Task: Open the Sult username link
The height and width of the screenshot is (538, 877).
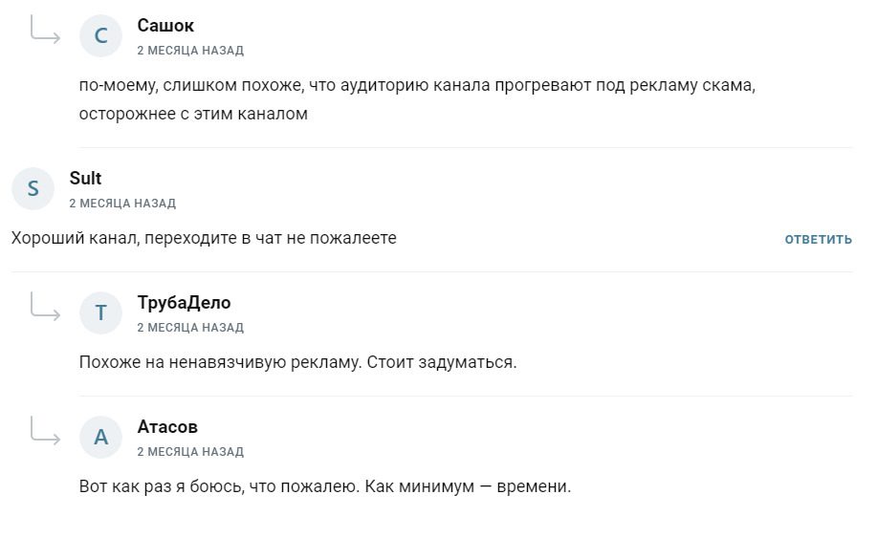Action: pyautogui.click(x=85, y=179)
